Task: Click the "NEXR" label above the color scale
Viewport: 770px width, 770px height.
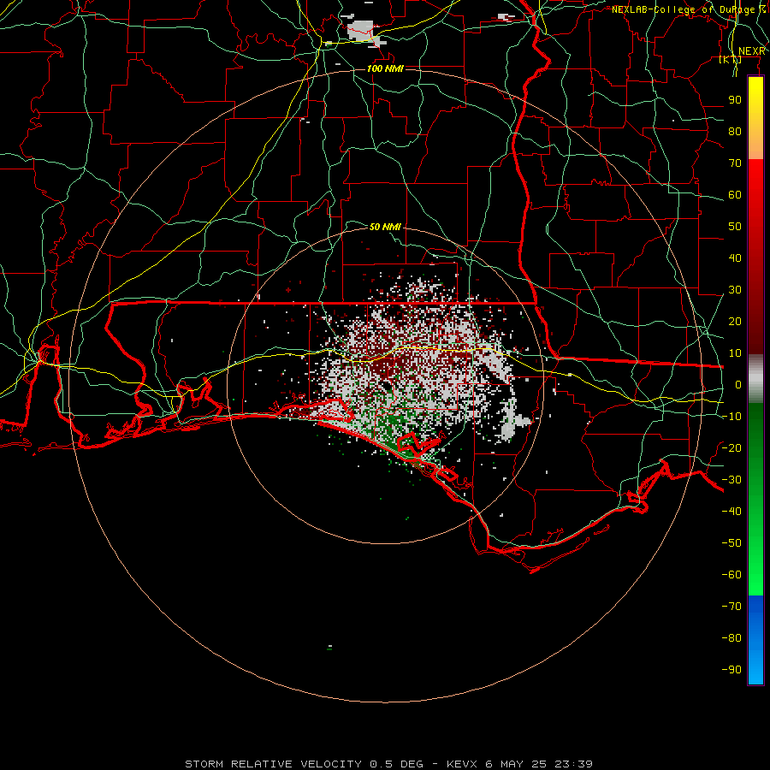Action: (751, 51)
